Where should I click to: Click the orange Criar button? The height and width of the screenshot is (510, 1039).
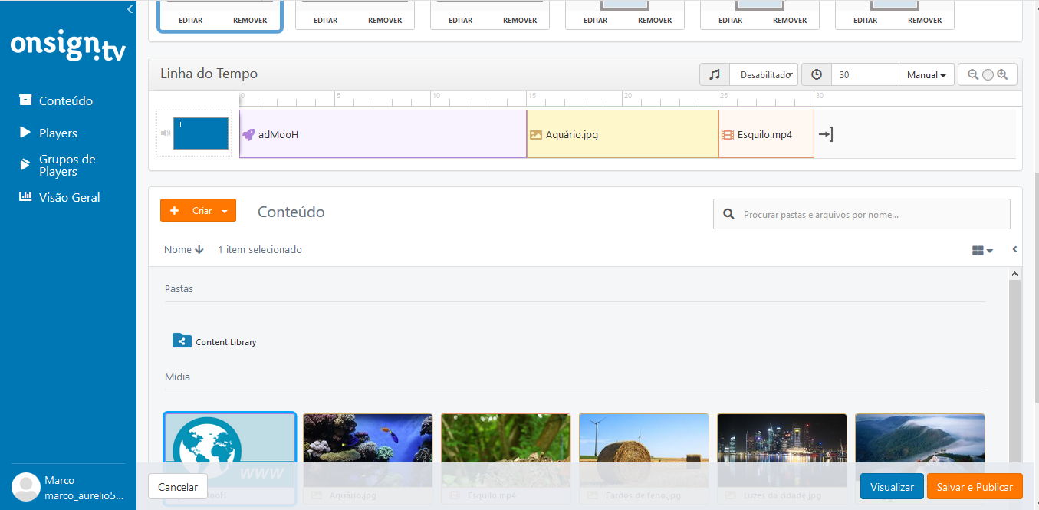click(198, 210)
